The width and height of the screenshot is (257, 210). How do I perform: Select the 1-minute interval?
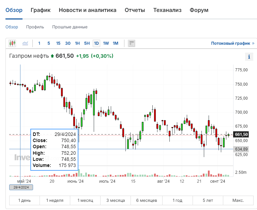(x=39, y=43)
